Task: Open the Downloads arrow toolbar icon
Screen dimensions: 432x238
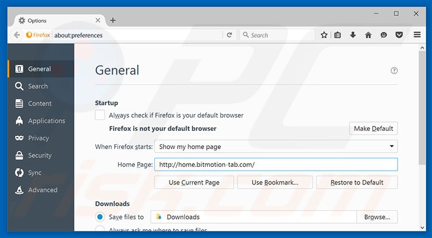Action: (x=353, y=35)
